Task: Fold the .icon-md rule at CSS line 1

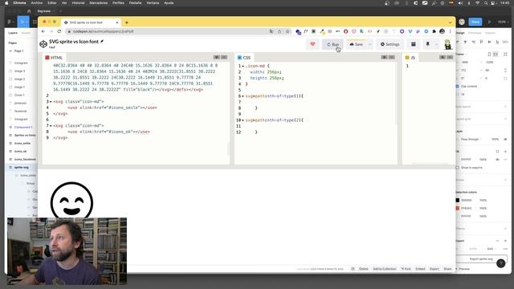Action: (243, 66)
